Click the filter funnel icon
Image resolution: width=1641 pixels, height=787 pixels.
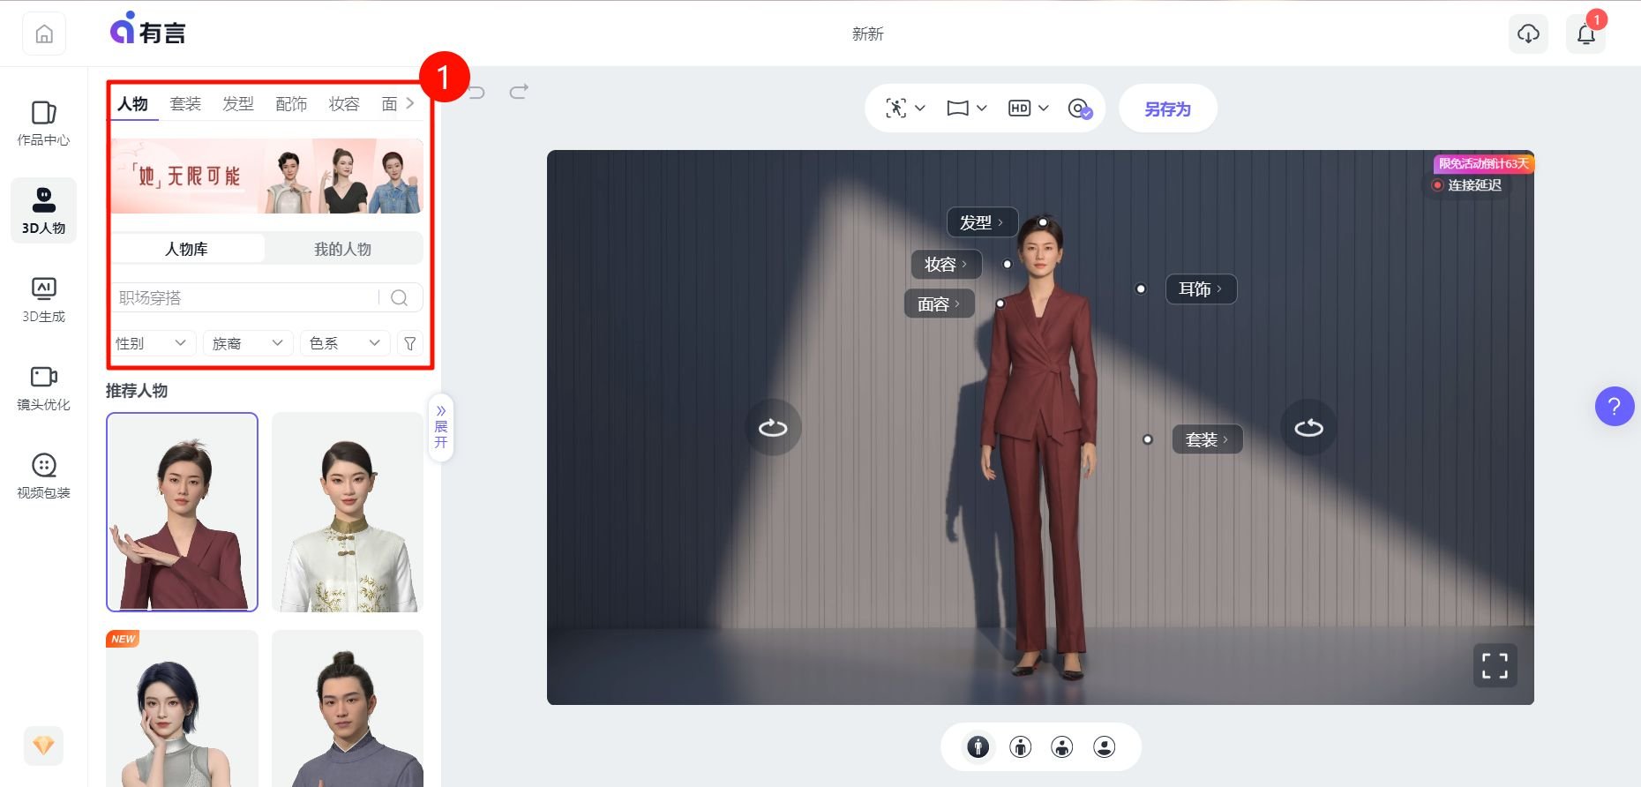pos(410,343)
